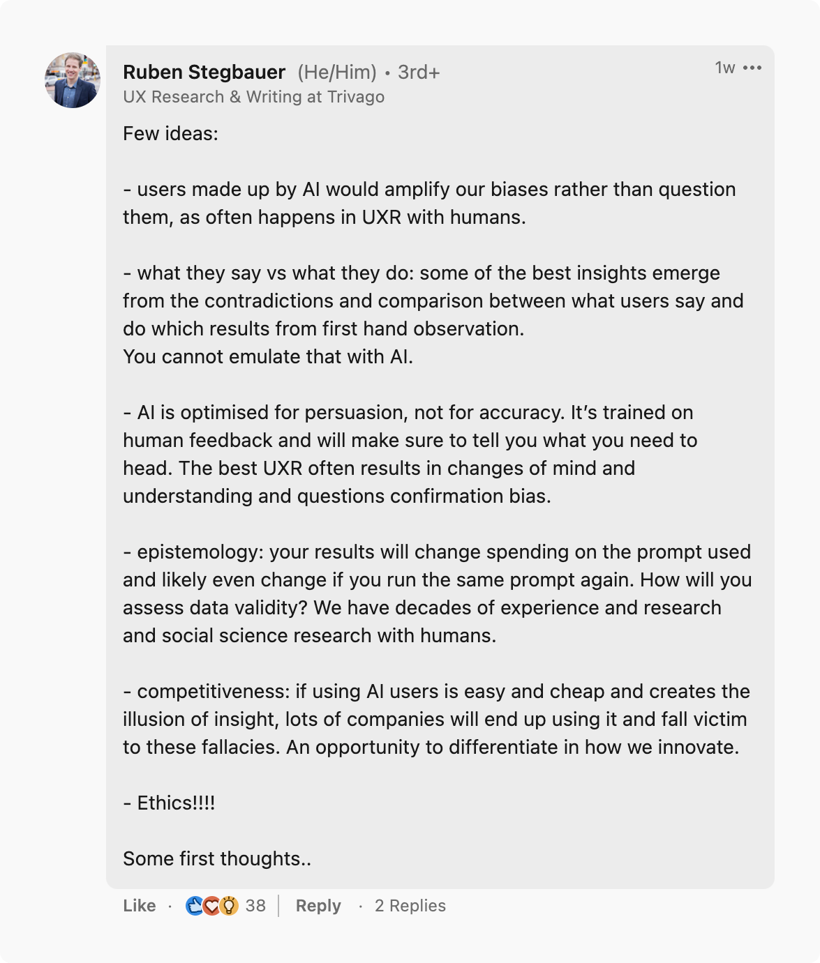
Task: Click the 1w comment timestamp
Action: pyautogui.click(x=724, y=68)
